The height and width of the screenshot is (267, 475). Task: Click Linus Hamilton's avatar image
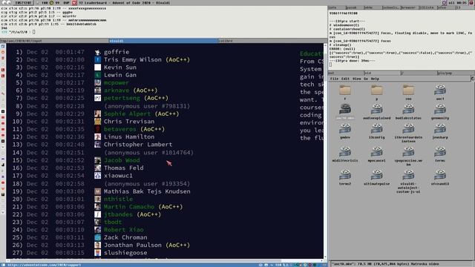[97, 136]
